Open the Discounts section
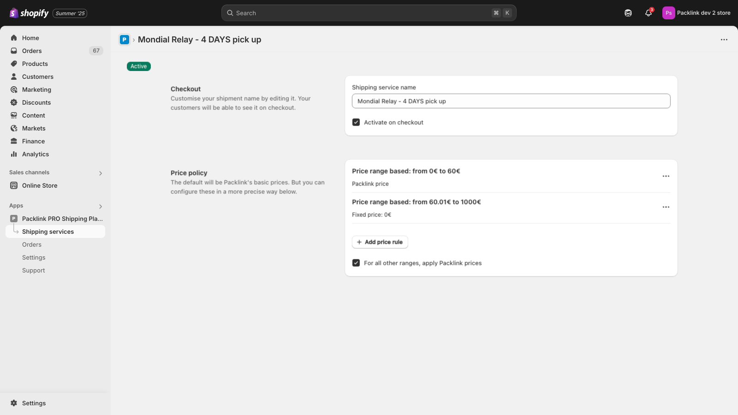This screenshot has height=415, width=738. point(36,102)
